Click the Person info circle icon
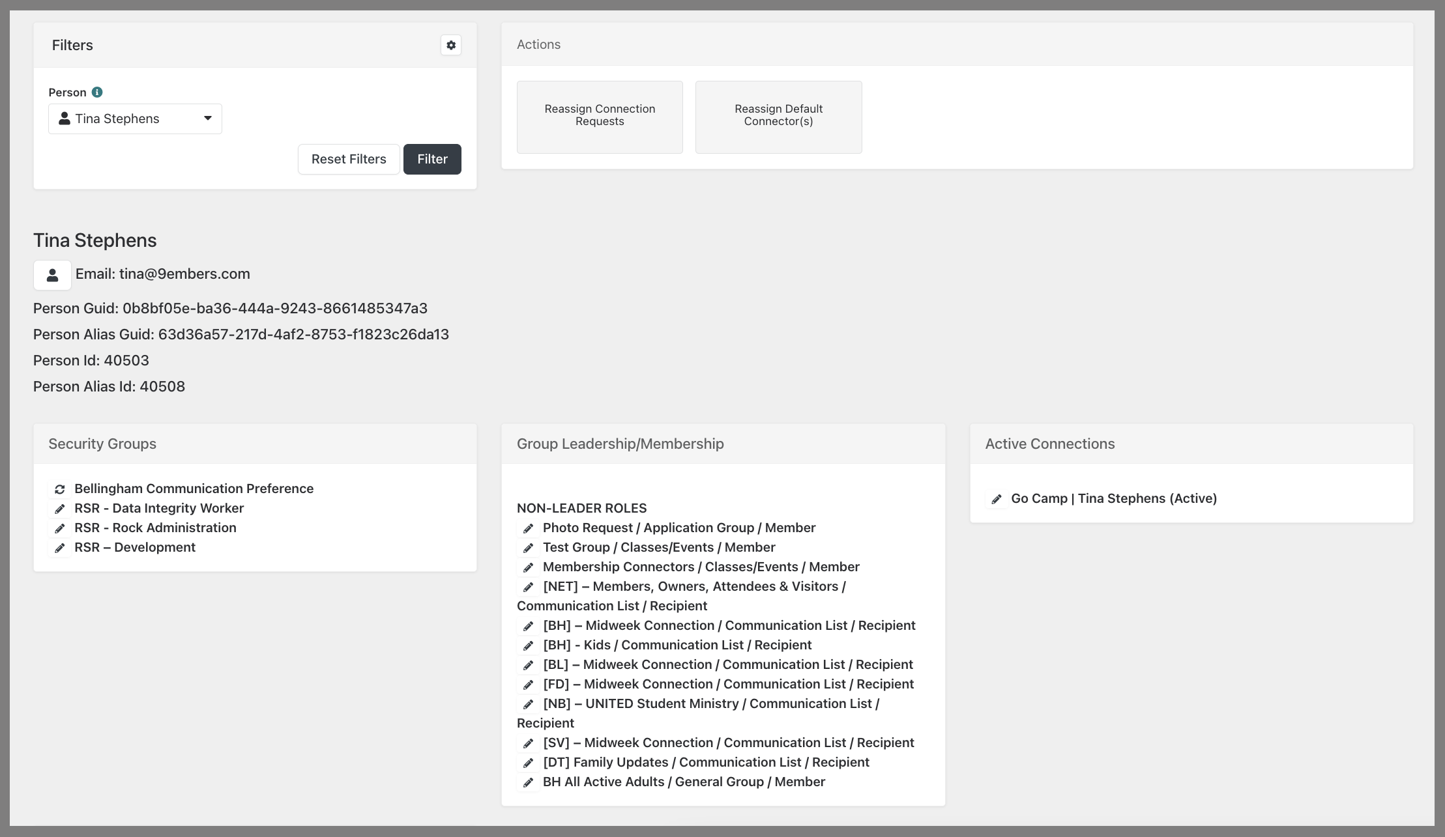Screen dimensions: 1445x837 (x=97, y=92)
